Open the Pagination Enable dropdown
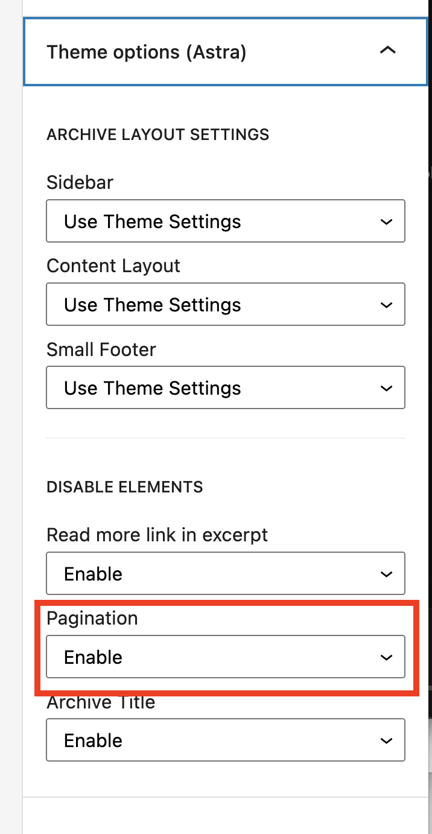Image resolution: width=432 pixels, height=834 pixels. pyautogui.click(x=226, y=657)
